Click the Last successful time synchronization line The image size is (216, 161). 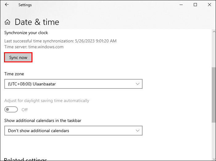point(60,41)
